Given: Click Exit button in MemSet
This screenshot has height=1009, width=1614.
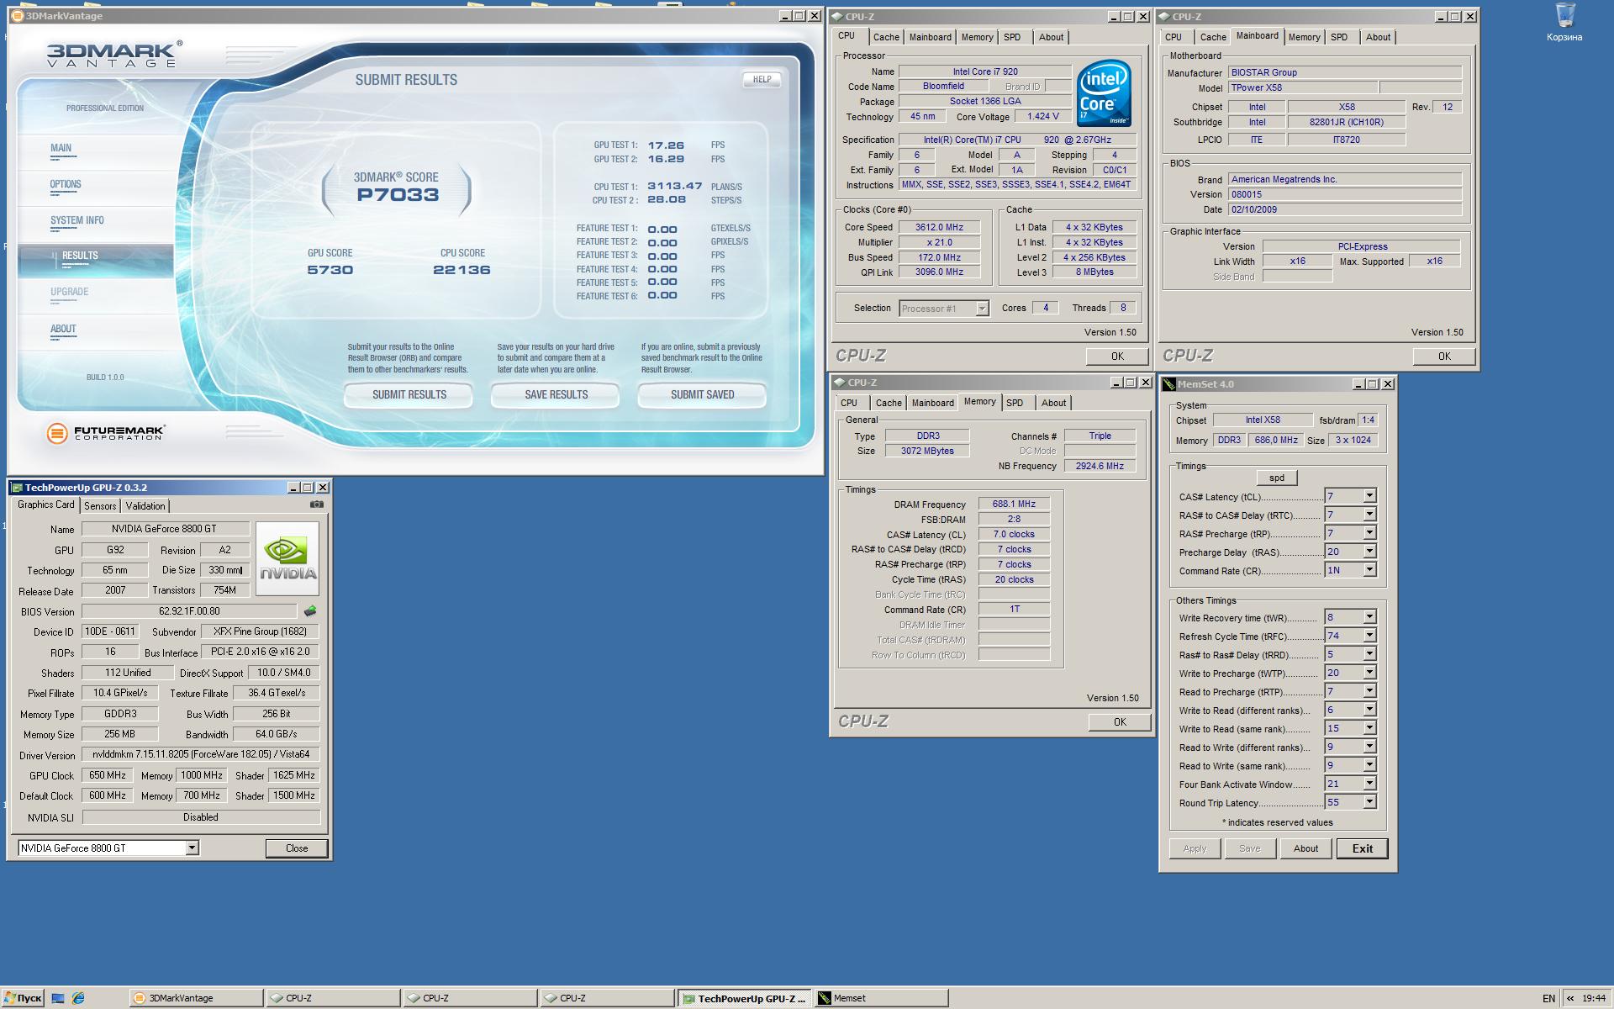Looking at the screenshot, I should tap(1363, 848).
